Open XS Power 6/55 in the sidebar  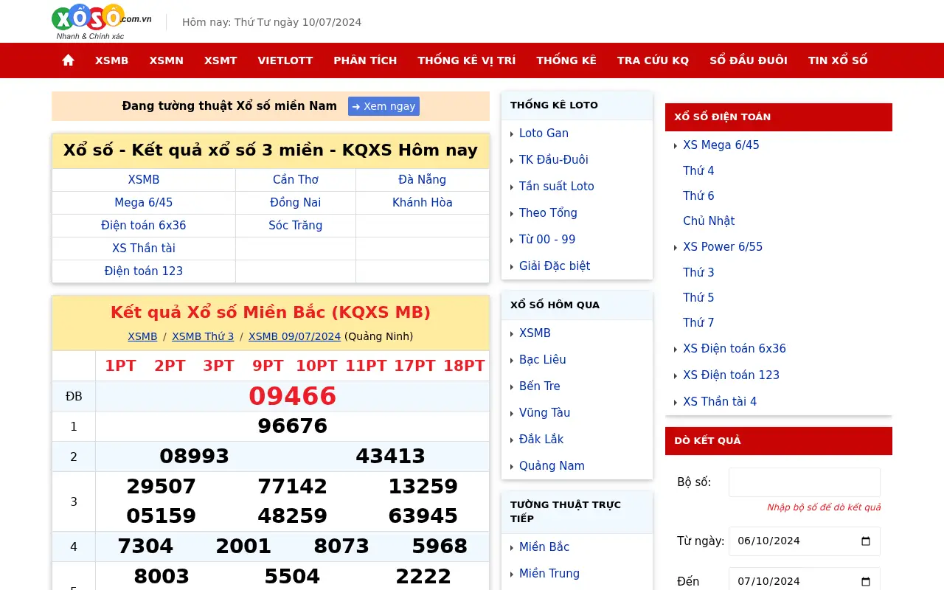[723, 247]
